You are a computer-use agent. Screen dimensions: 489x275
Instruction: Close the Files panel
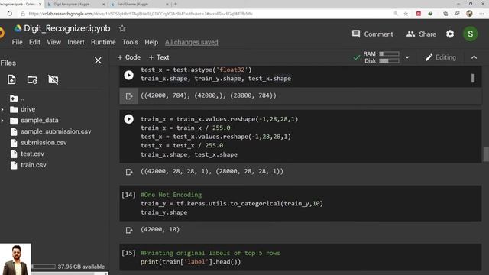pyautogui.click(x=98, y=60)
